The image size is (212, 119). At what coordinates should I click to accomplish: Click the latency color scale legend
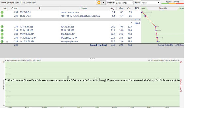click(x=172, y=2)
